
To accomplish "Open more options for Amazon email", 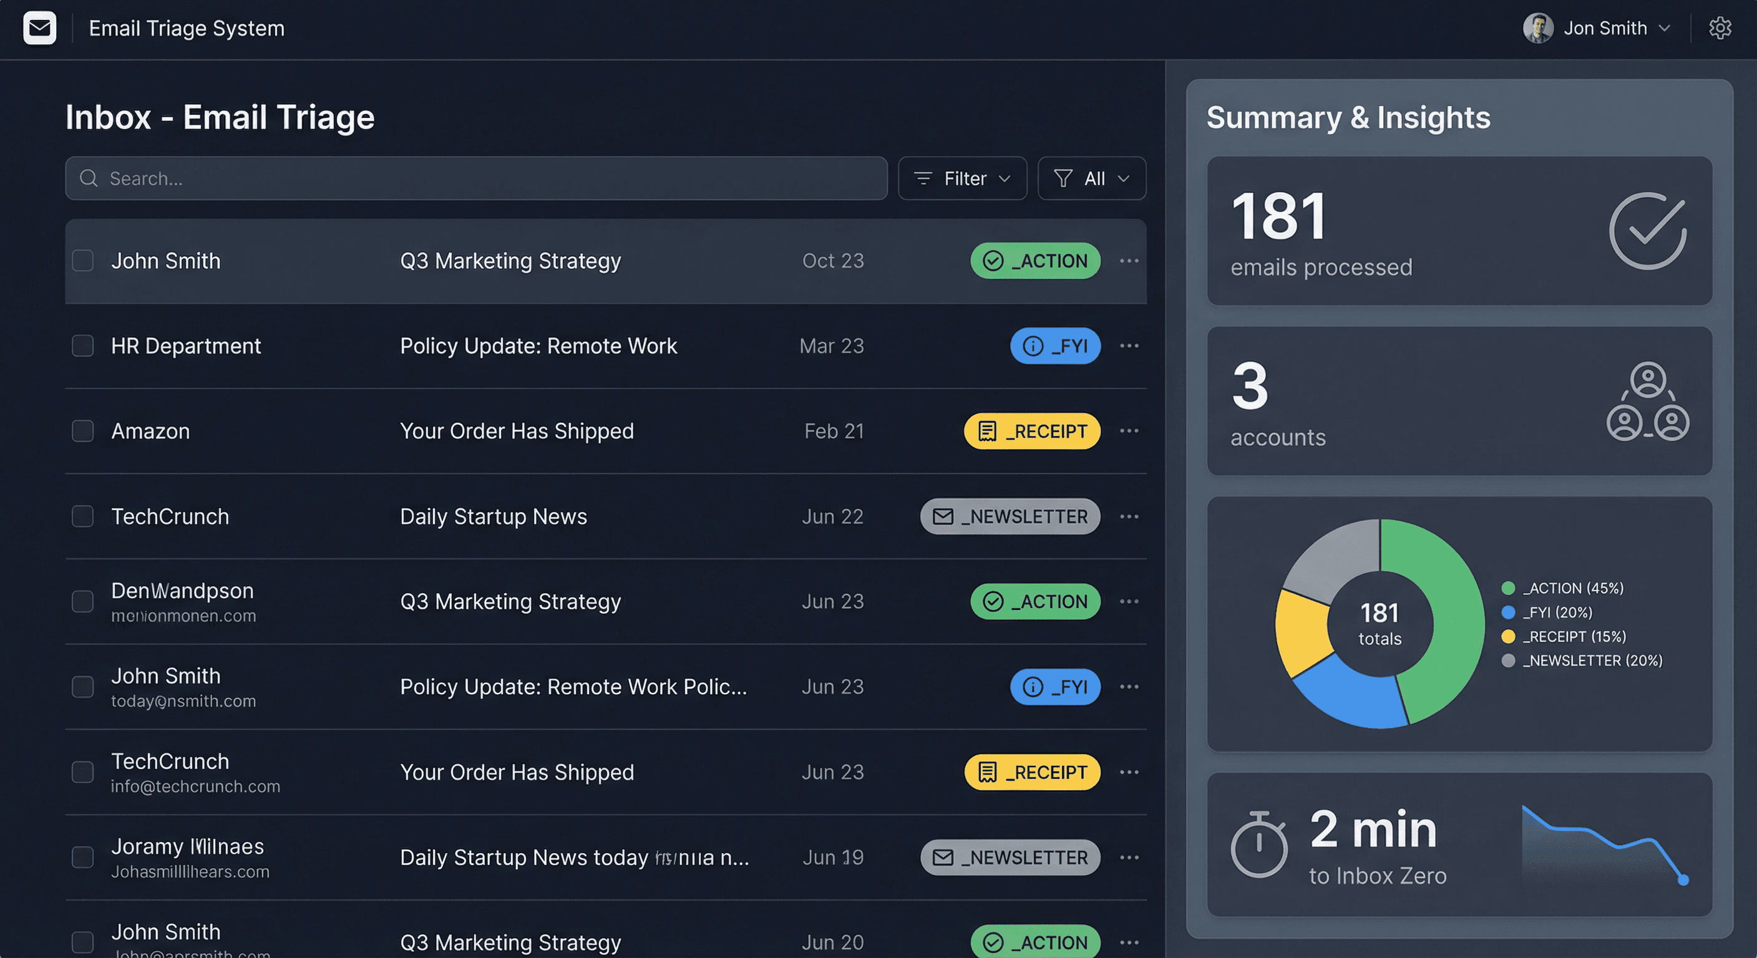I will click(1129, 431).
